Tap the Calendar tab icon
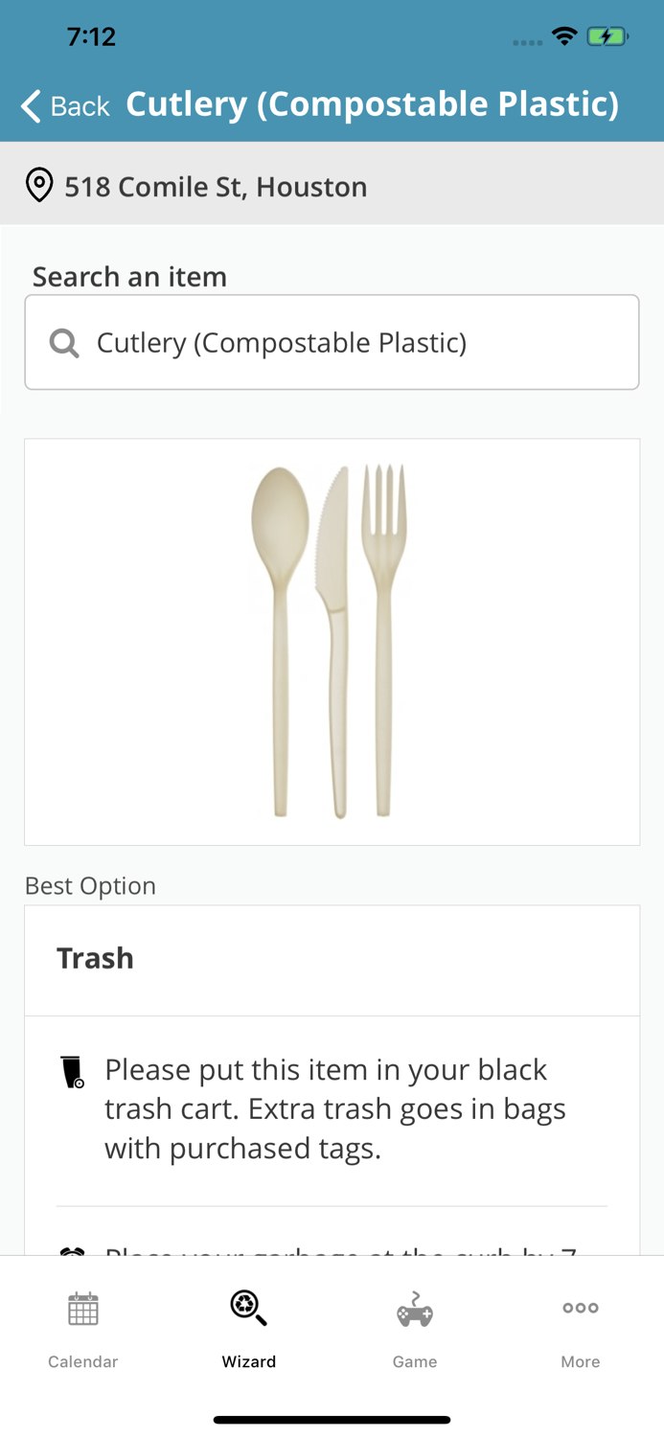The width and height of the screenshot is (664, 1437). [x=82, y=1307]
